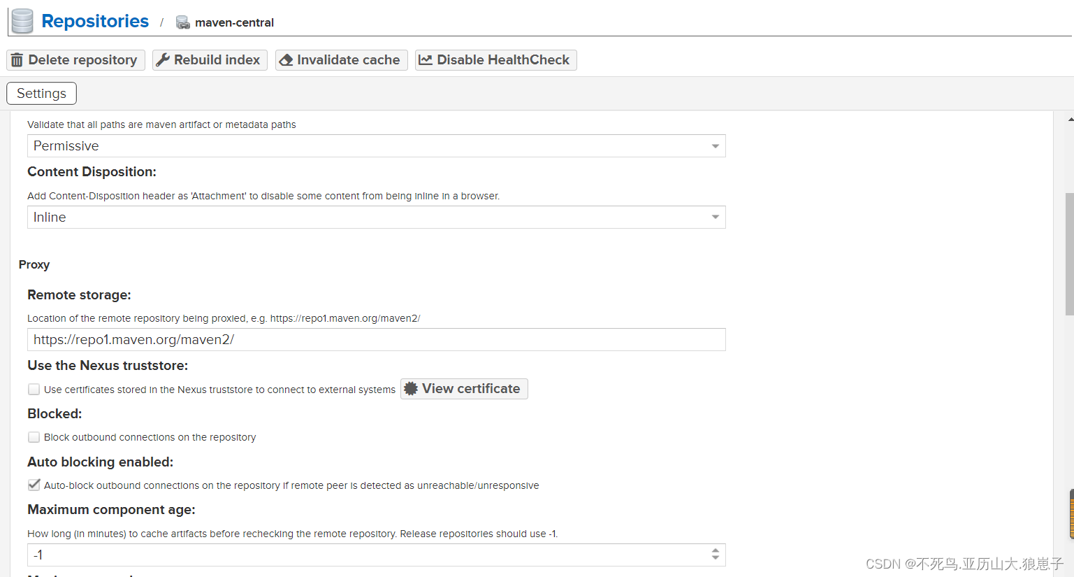Open the Repositories breadcrumb link

coord(95,22)
